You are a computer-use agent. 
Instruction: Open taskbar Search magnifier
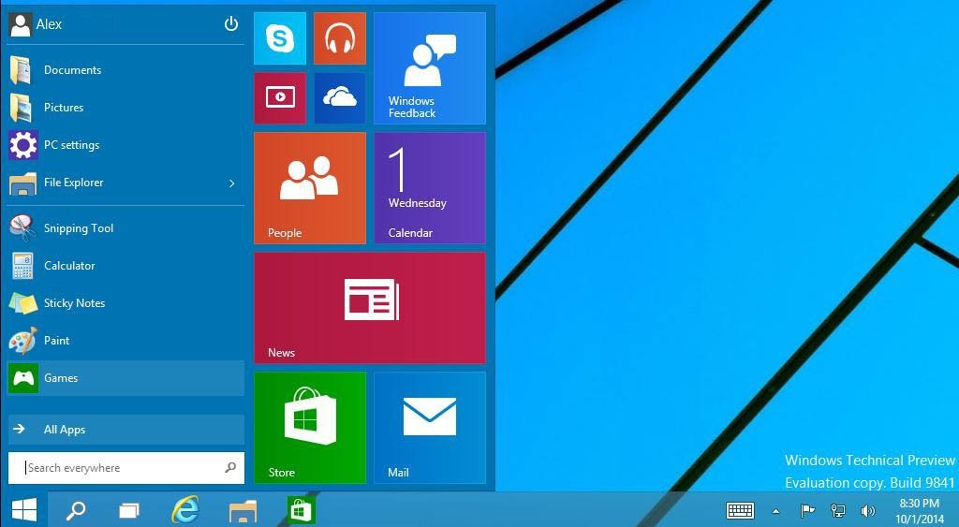coord(75,509)
